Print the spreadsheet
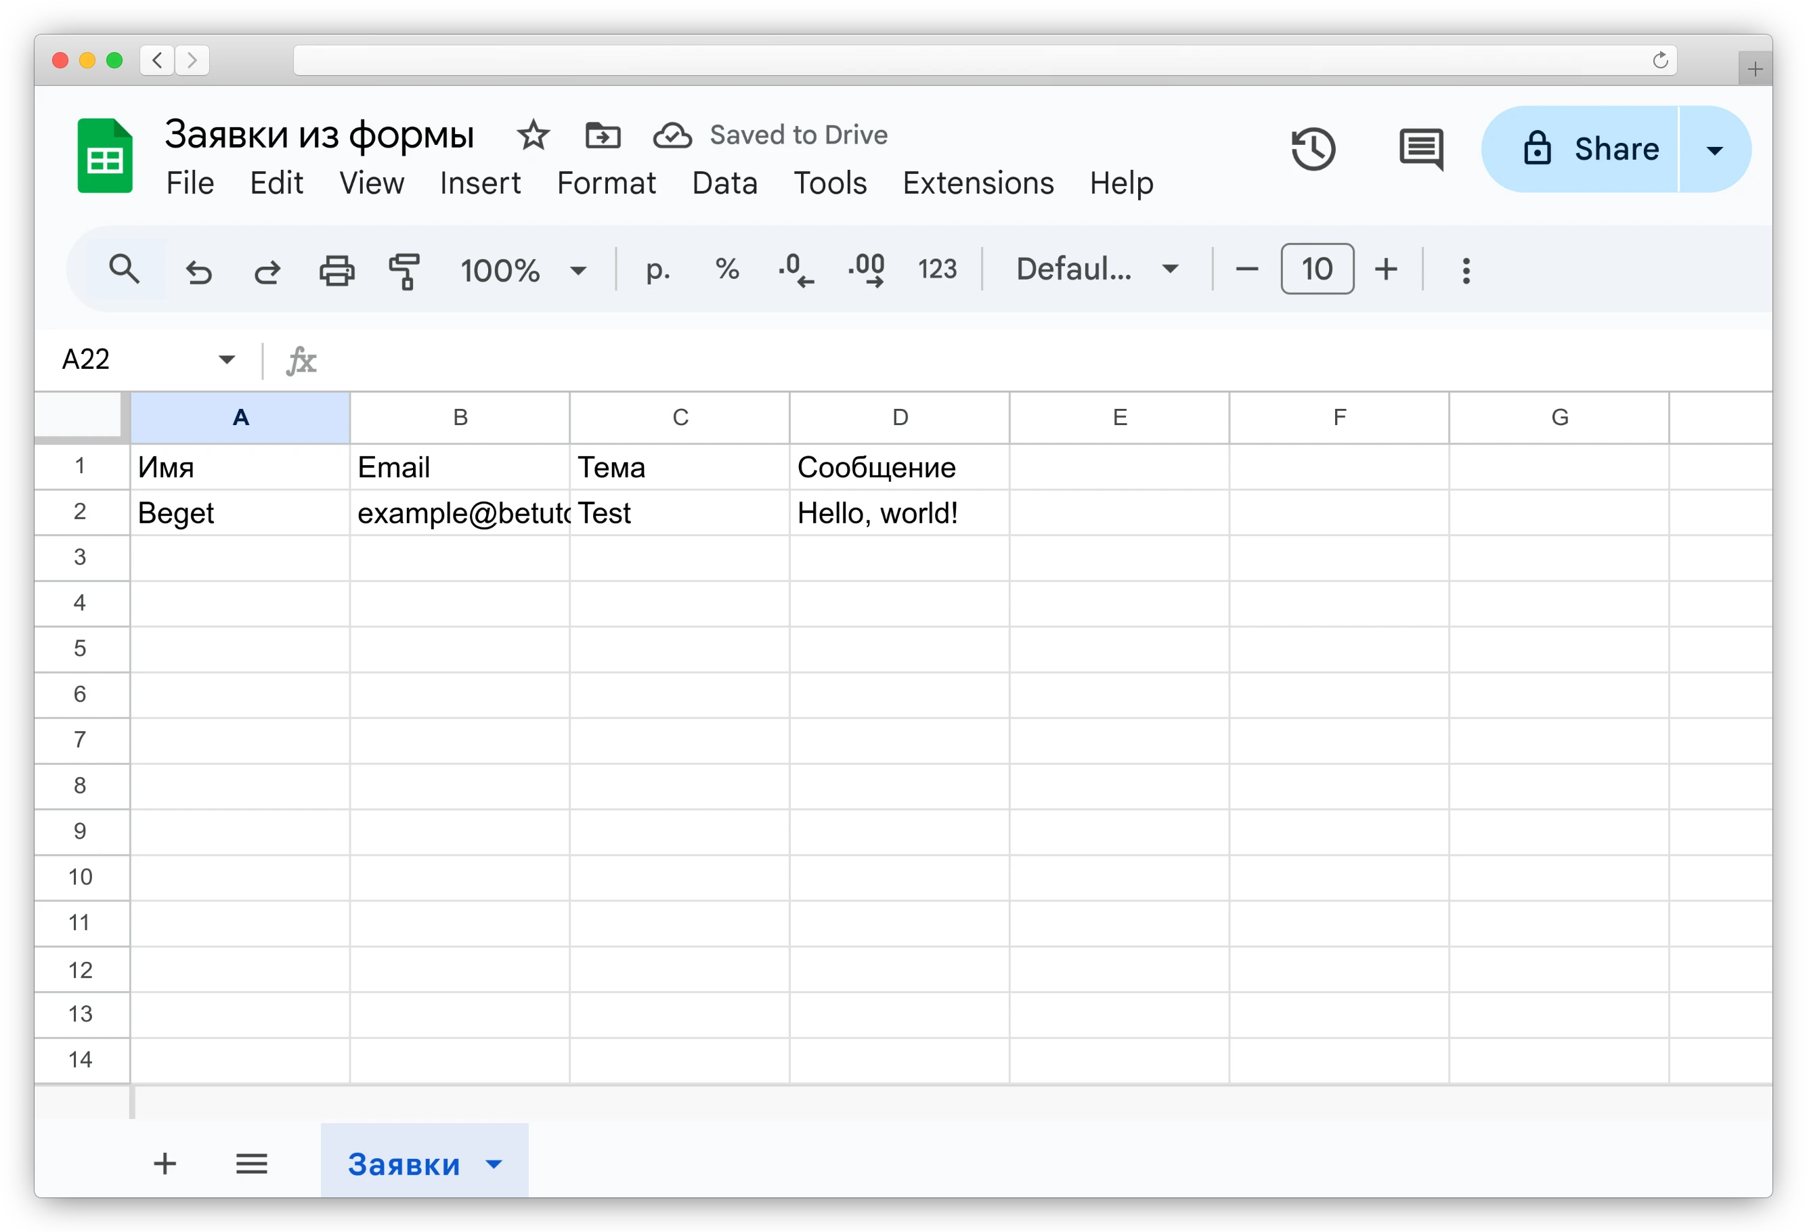Viewport: 1807px width, 1232px height. [x=336, y=271]
